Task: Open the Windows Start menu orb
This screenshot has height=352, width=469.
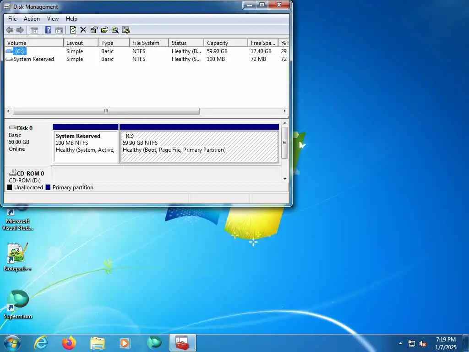Action: coord(12,343)
